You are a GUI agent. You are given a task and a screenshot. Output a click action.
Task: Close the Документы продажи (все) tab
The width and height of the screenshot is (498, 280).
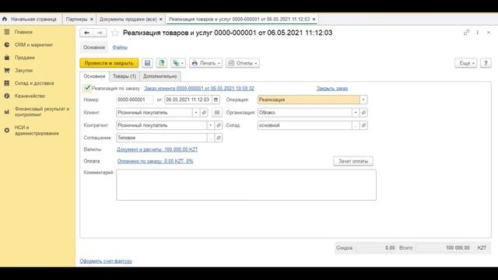pyautogui.click(x=161, y=19)
